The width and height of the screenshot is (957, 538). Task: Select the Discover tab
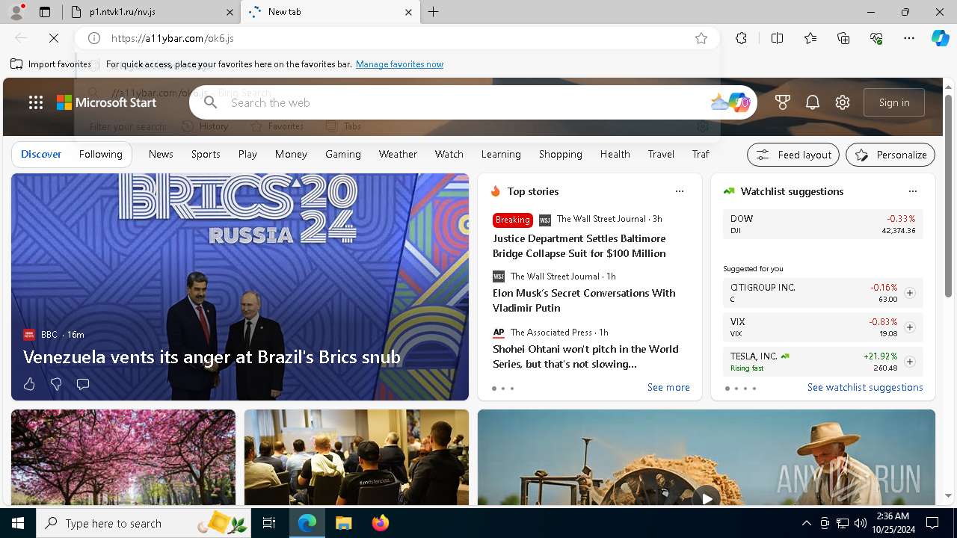tap(41, 154)
